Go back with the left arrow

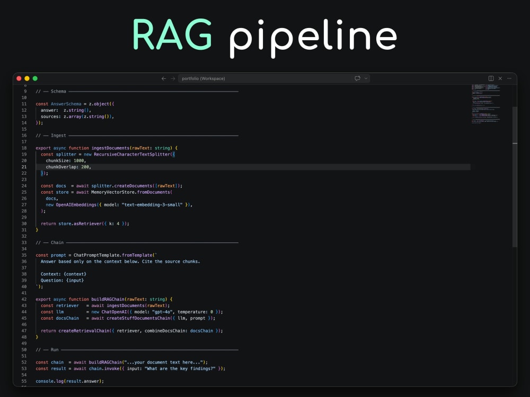coord(164,78)
